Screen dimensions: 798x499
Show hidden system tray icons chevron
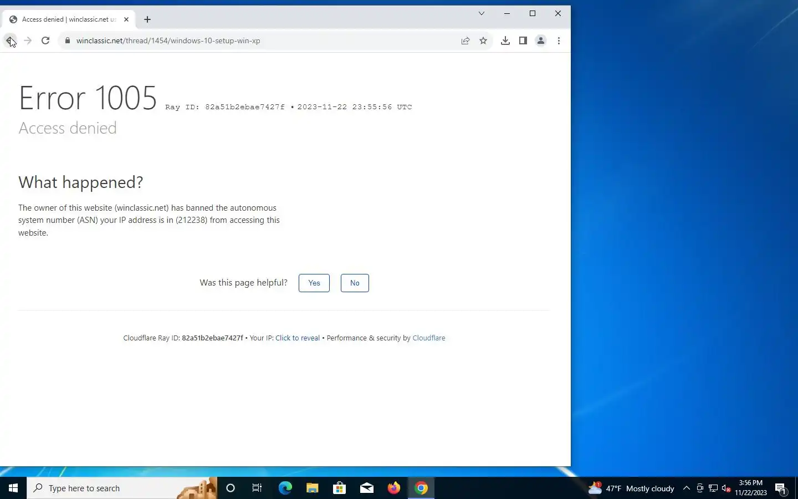(687, 488)
